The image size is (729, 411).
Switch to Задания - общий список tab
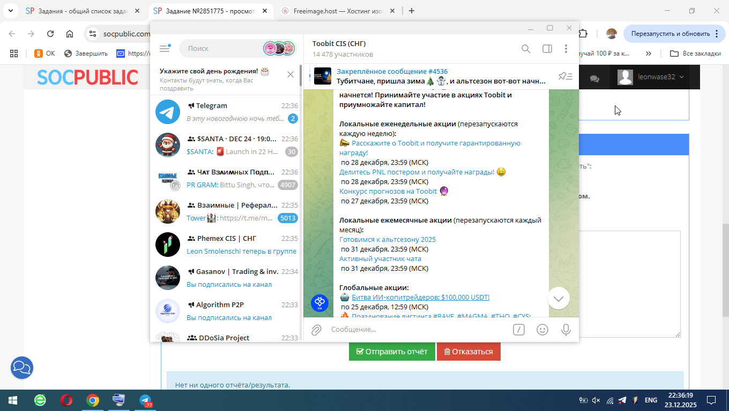pyautogui.click(x=84, y=11)
